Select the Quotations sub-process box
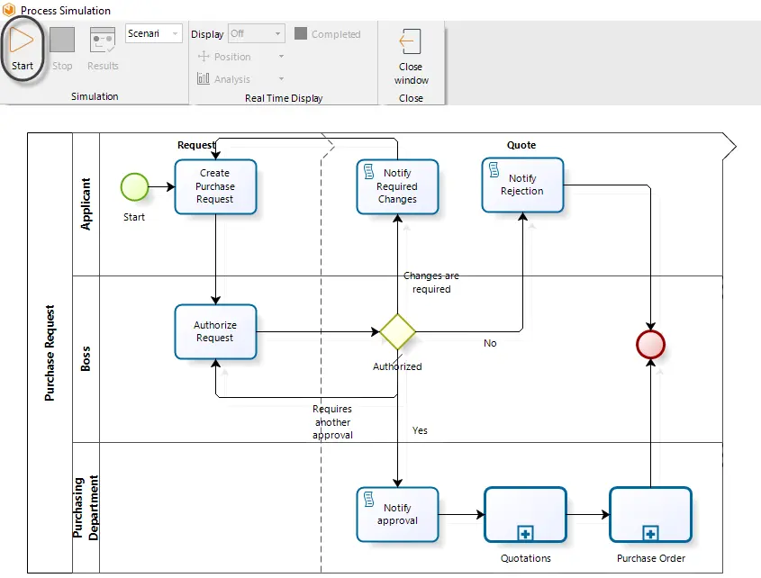This screenshot has height=578, width=761. [525, 514]
